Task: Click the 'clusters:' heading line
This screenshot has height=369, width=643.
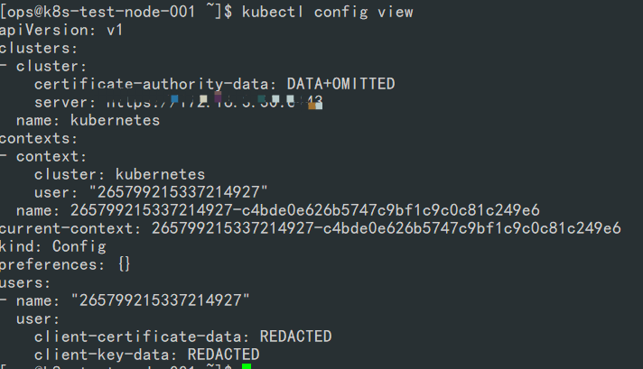Action: [x=39, y=49]
